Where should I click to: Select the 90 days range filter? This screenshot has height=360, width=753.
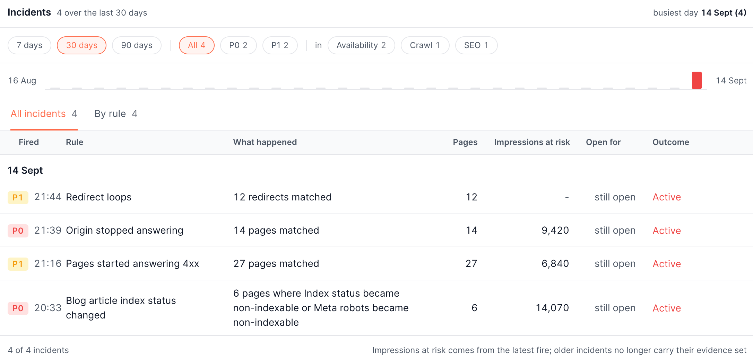click(x=137, y=45)
